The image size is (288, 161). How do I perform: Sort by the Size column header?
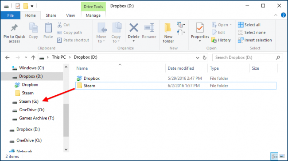pyautogui.click(x=255, y=68)
